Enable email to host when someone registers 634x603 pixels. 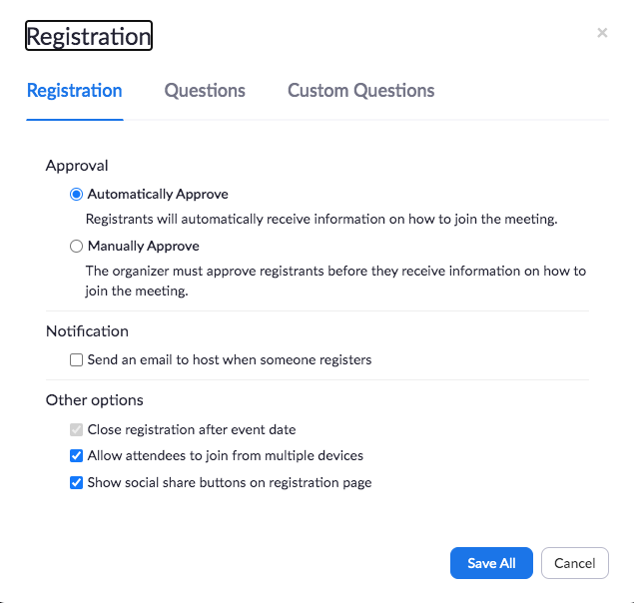point(76,359)
